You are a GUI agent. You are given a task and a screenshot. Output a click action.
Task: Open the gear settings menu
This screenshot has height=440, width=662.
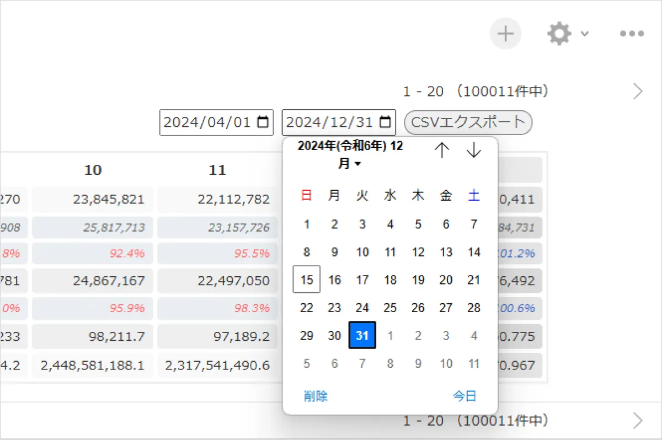(x=559, y=34)
